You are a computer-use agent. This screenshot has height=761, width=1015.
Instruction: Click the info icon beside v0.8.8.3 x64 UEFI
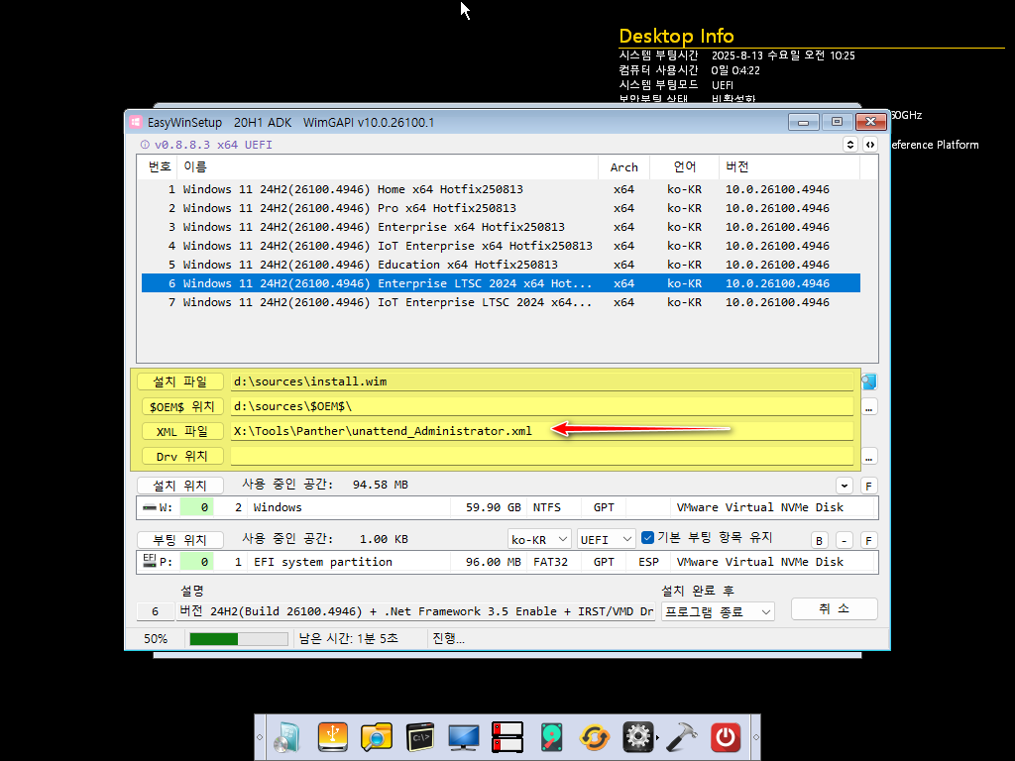point(145,145)
